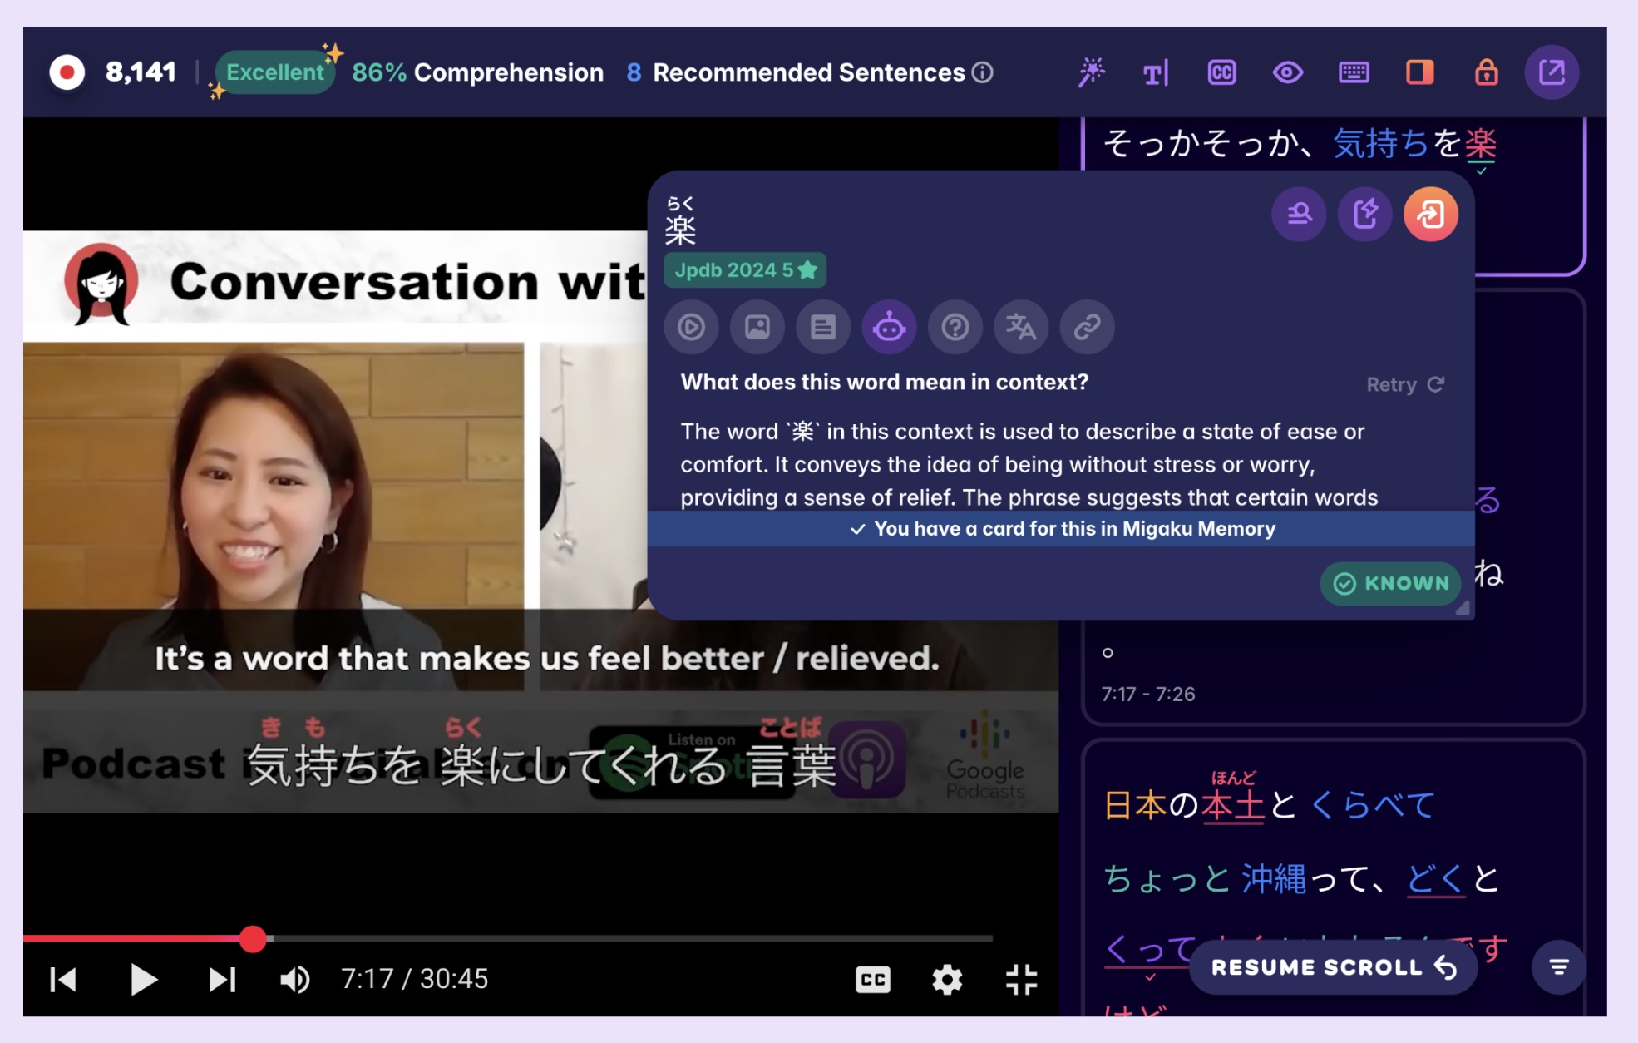The height and width of the screenshot is (1043, 1638).
Task: Open the pop-out external window icon
Action: point(1552,72)
